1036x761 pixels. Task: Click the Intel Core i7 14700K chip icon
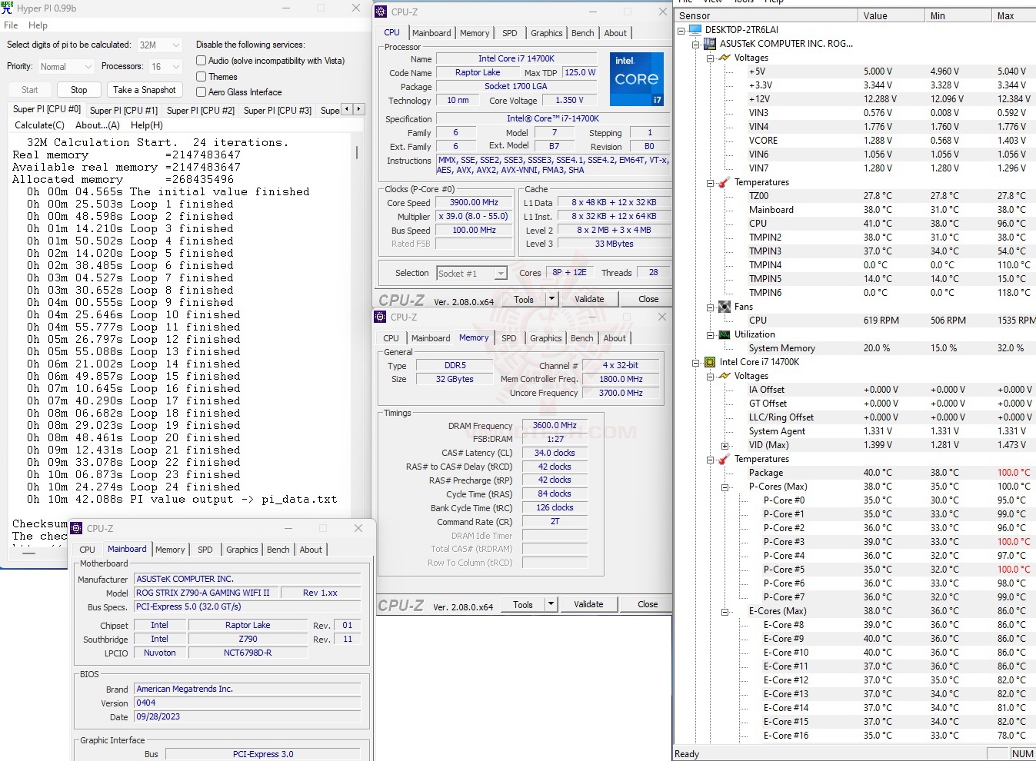(x=710, y=362)
